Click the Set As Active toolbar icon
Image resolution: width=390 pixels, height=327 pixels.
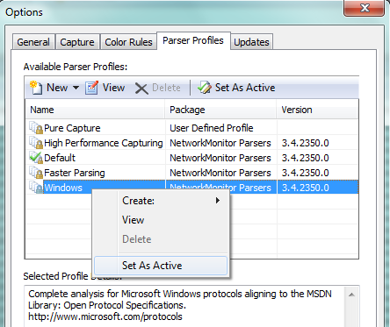tap(205, 88)
